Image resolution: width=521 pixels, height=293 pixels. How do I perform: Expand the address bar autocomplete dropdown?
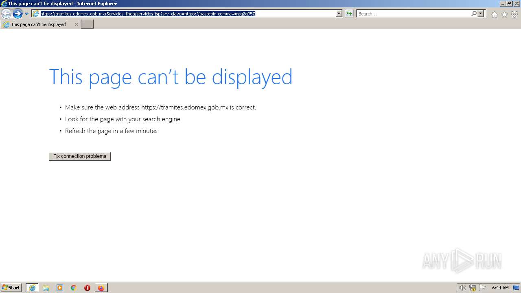click(x=339, y=13)
